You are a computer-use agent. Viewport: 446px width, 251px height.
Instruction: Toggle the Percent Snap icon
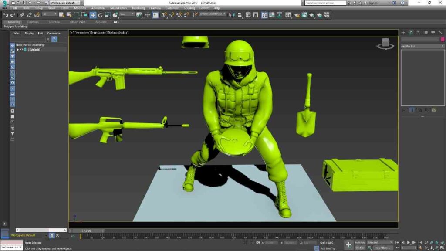click(x=179, y=15)
